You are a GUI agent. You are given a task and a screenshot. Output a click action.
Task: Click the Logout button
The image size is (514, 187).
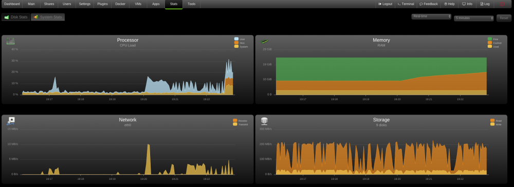pos(385,4)
